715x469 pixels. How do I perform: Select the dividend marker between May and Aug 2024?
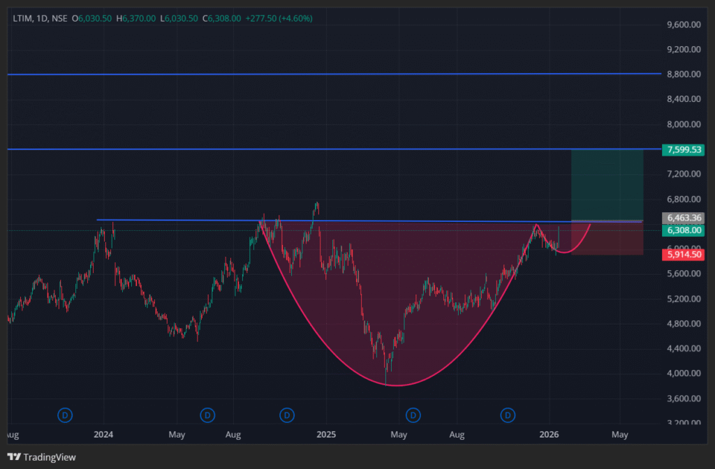pyautogui.click(x=207, y=415)
